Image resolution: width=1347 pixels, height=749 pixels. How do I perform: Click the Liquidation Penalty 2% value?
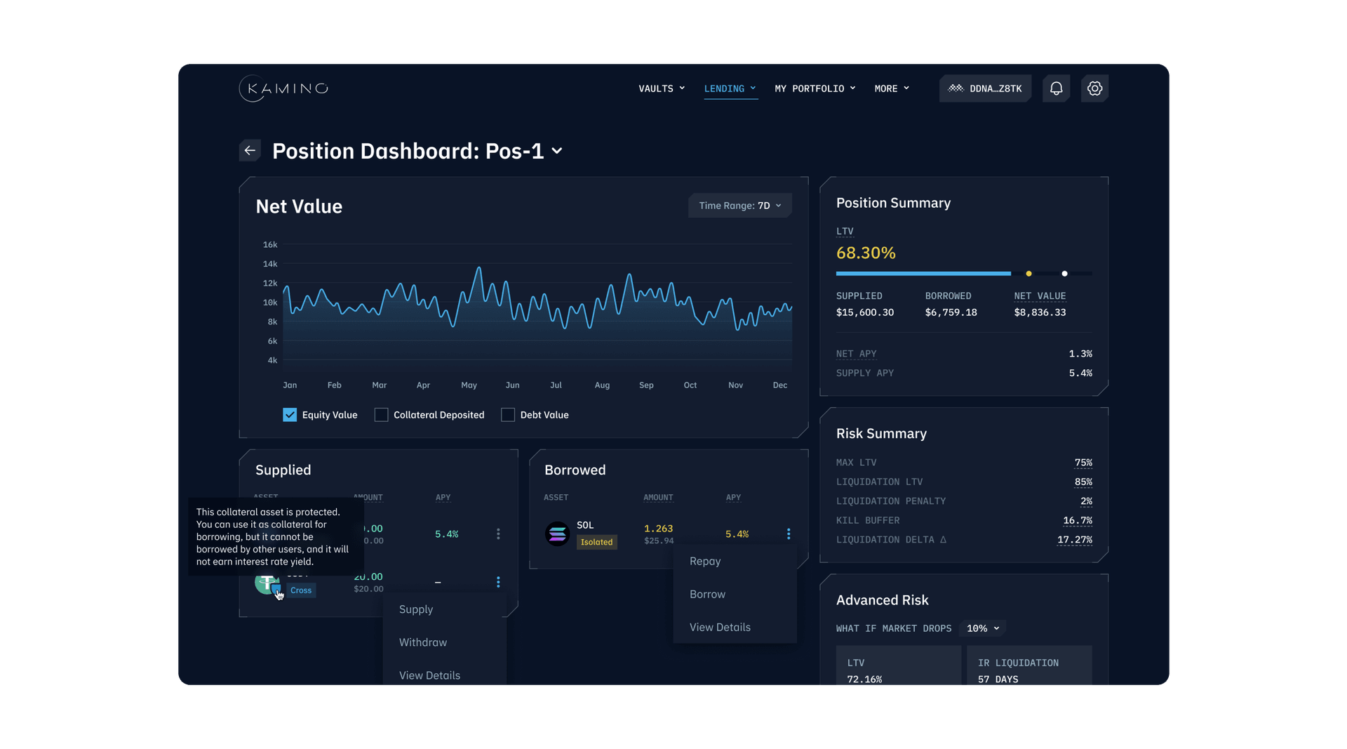[1086, 501]
